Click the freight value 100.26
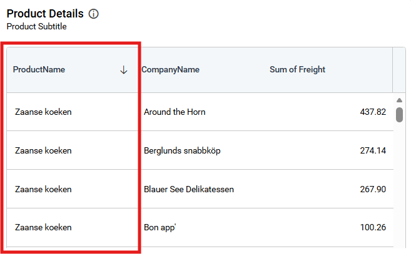 (373, 228)
